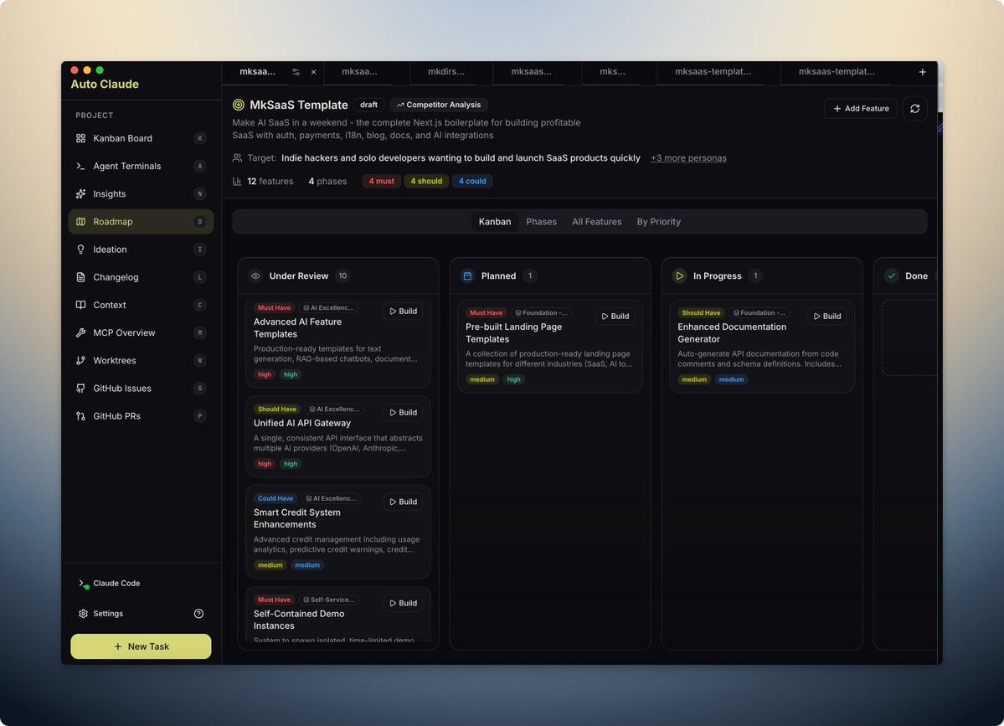This screenshot has height=726, width=1004.
Task: Click Should Have tag on Unified AI card
Action: [276, 409]
